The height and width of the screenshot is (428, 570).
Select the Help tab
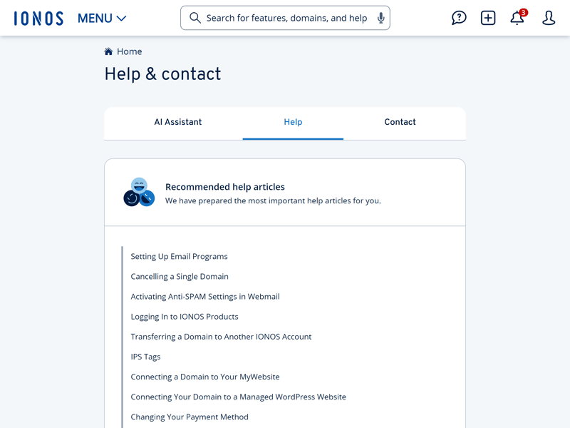293,123
